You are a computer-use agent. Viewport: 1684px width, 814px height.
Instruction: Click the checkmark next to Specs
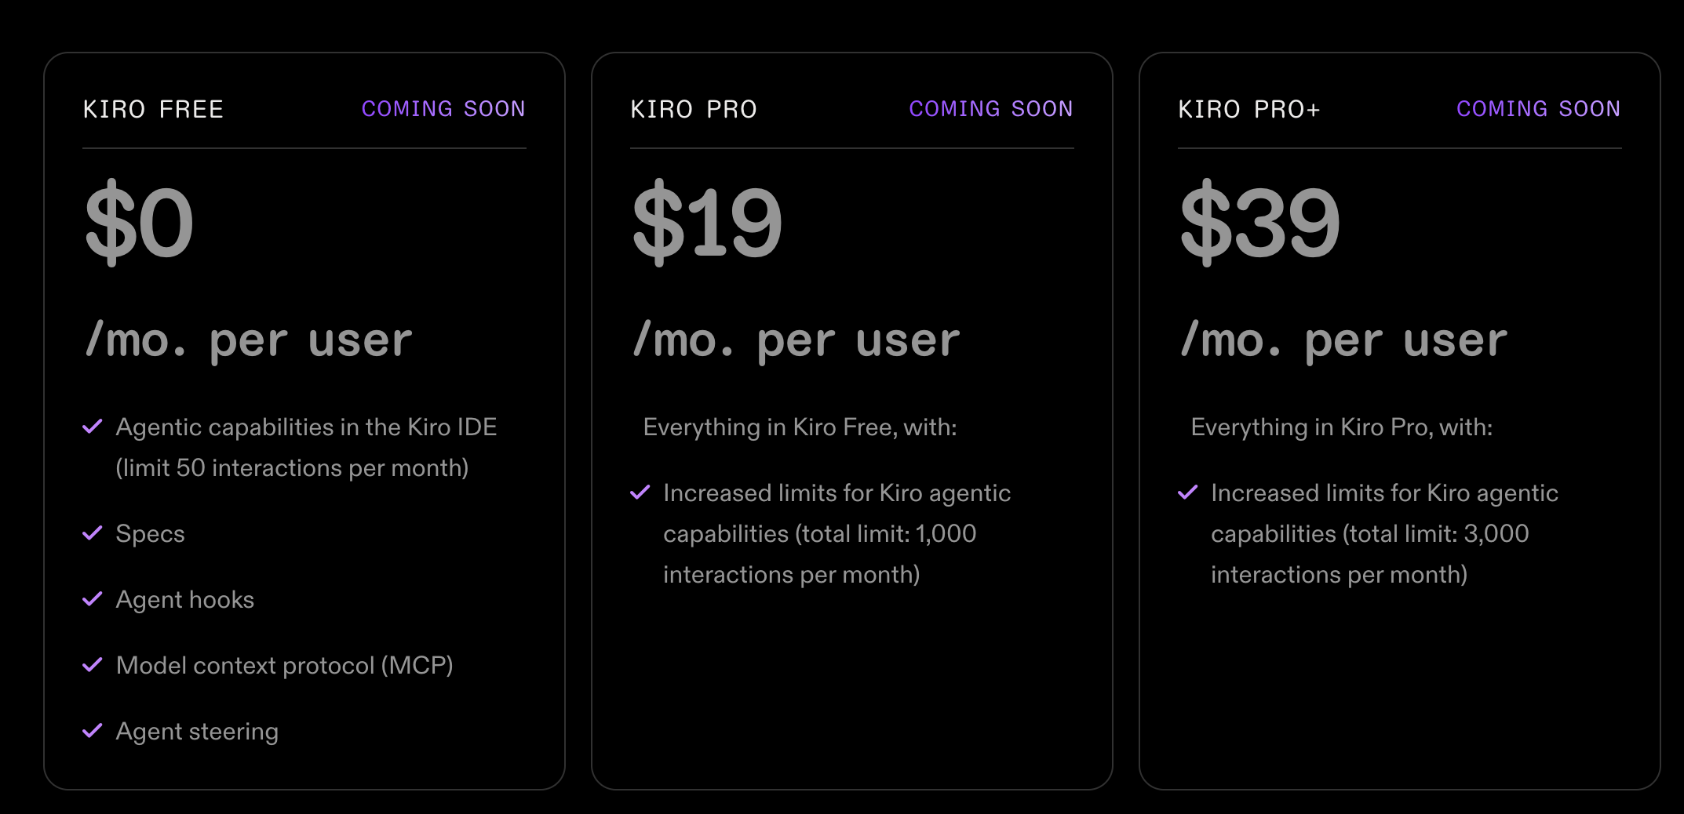[x=93, y=533]
